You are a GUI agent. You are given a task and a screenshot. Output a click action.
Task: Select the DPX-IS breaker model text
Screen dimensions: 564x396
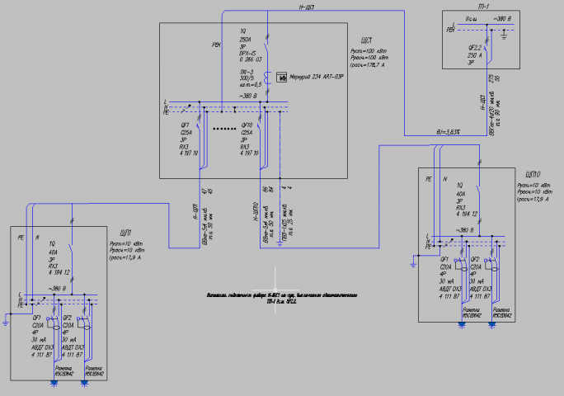(x=248, y=54)
